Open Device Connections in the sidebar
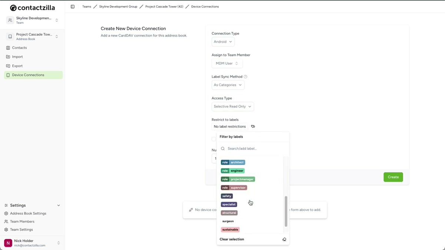Viewport: 445px width, 250px height. pyautogui.click(x=27, y=74)
